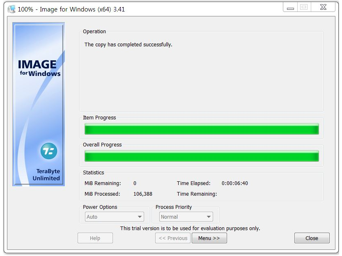Click the '100% - Image for Windows' window title

click(71, 9)
